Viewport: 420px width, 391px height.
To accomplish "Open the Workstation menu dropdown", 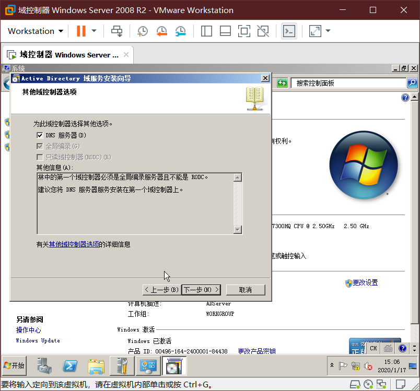I will [x=36, y=31].
